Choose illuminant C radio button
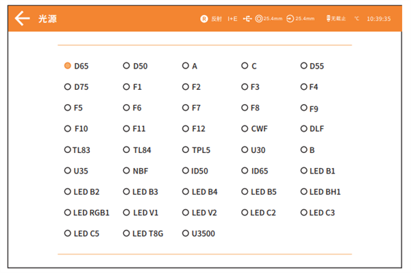The height and width of the screenshot is (273, 411). coord(245,66)
